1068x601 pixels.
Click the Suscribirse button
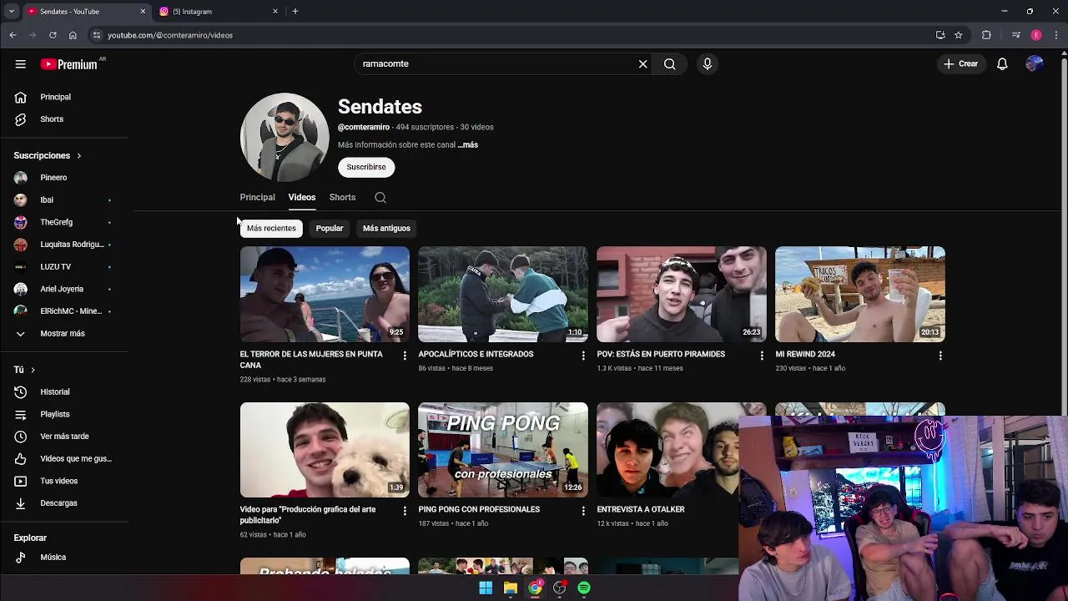click(x=366, y=167)
